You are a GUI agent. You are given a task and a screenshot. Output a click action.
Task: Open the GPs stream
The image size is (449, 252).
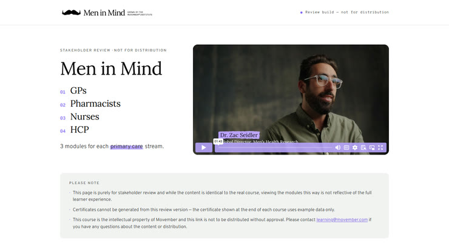tap(78, 91)
